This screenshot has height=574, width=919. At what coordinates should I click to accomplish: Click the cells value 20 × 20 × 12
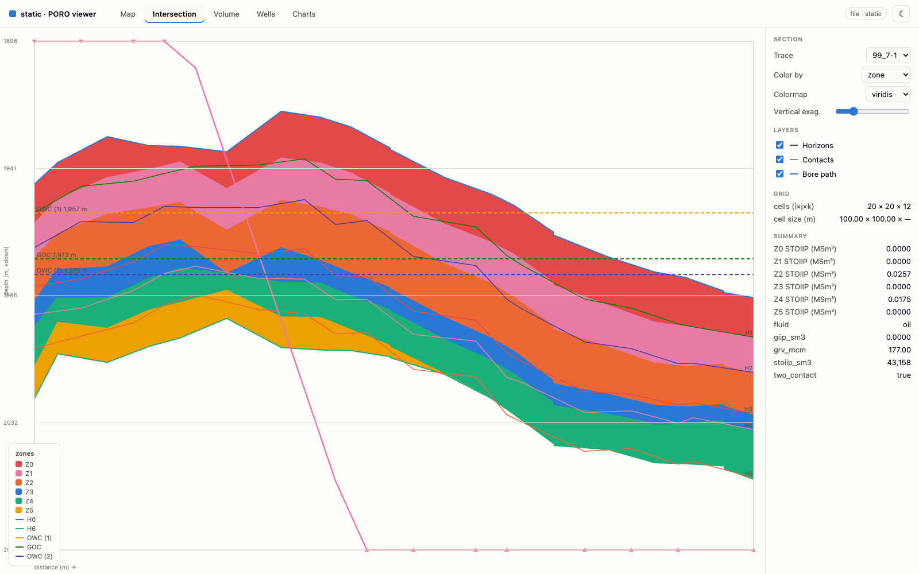(889, 206)
